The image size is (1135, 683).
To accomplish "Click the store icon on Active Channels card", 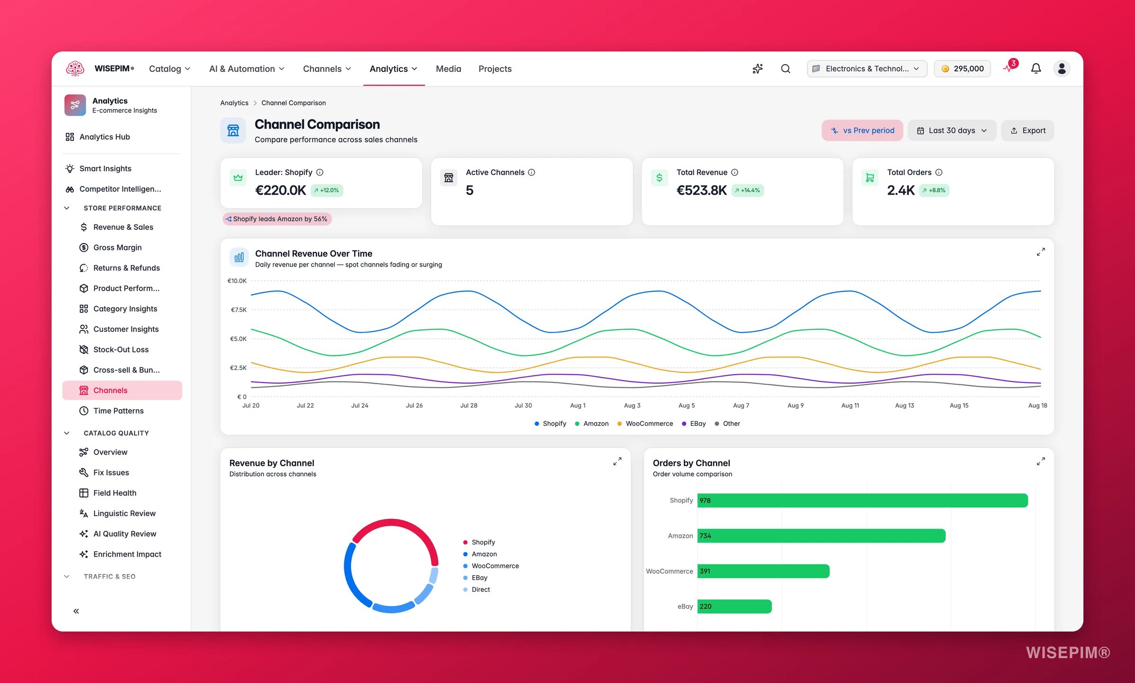I will click(449, 178).
